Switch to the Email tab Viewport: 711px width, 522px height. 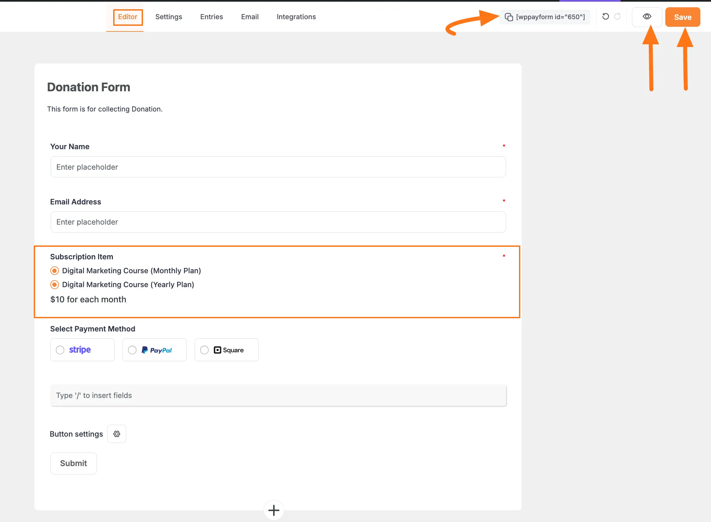[x=250, y=17]
